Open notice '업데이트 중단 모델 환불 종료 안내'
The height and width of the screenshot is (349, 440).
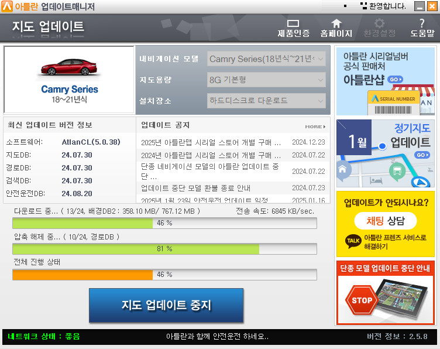point(195,188)
